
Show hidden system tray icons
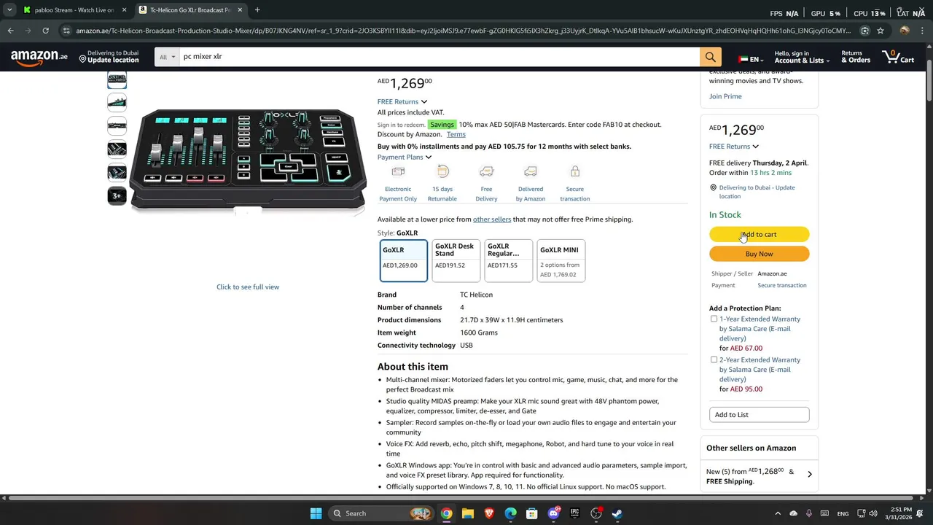point(778,513)
